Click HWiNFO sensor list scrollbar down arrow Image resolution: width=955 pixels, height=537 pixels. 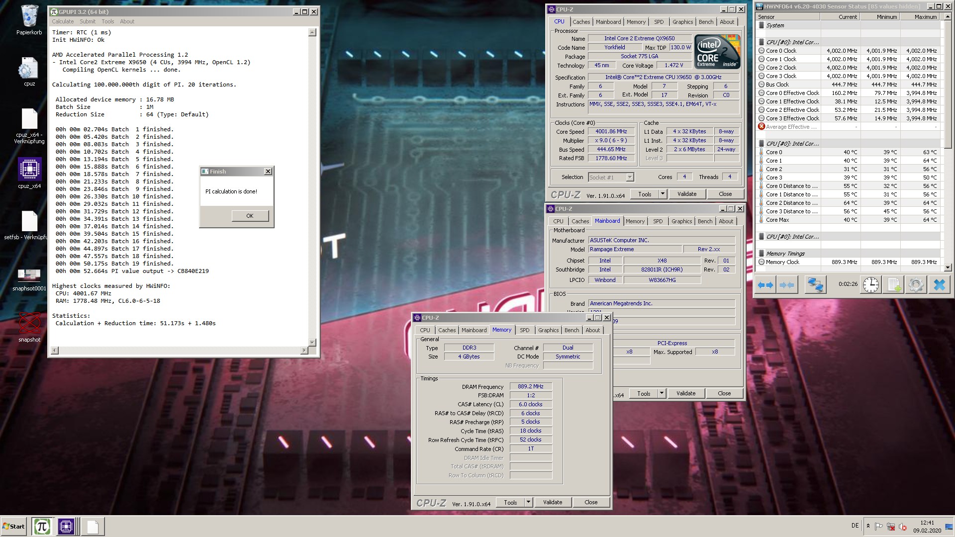pos(948,268)
